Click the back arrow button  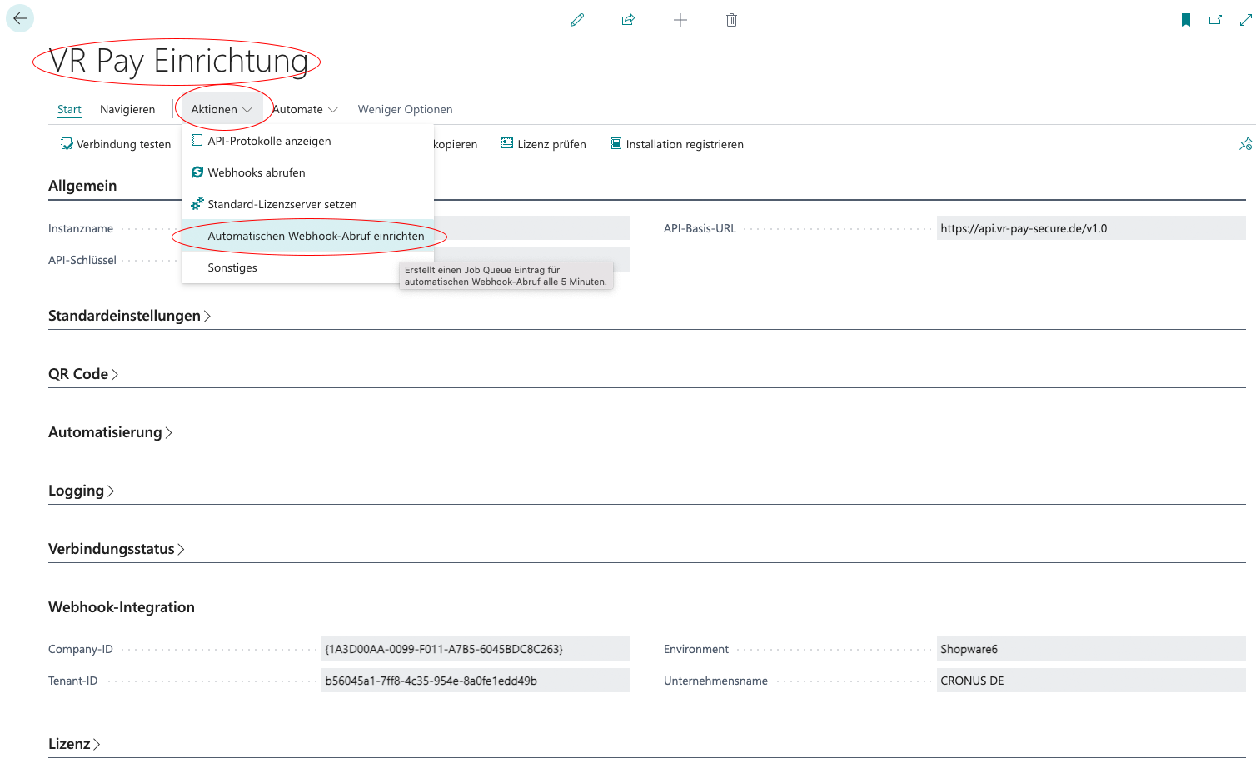[x=20, y=18]
